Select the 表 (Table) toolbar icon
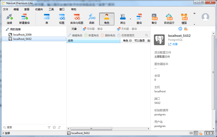Viewport: 217px width, 137px height. click(x=47, y=19)
